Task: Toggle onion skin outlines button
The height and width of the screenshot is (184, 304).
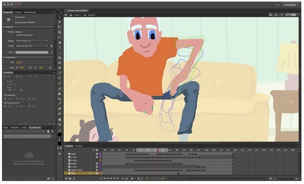Action: click(135, 178)
